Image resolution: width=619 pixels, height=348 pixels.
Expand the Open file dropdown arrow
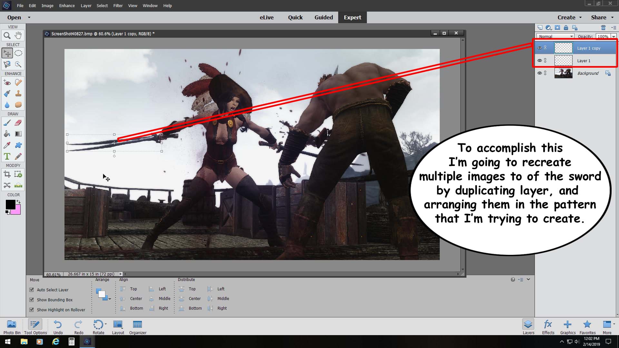[29, 17]
